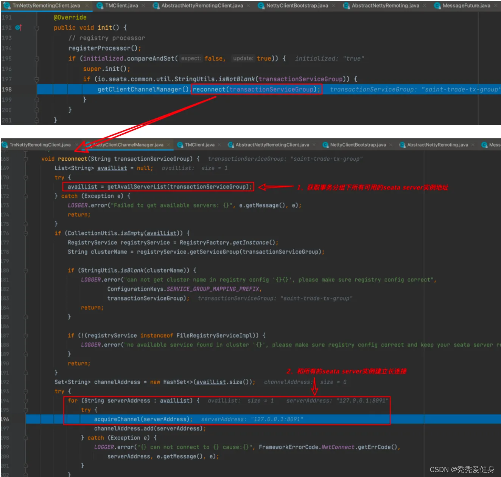Click AbstractNettyRemotingClient.java file icon in lower tab bar

(231, 145)
